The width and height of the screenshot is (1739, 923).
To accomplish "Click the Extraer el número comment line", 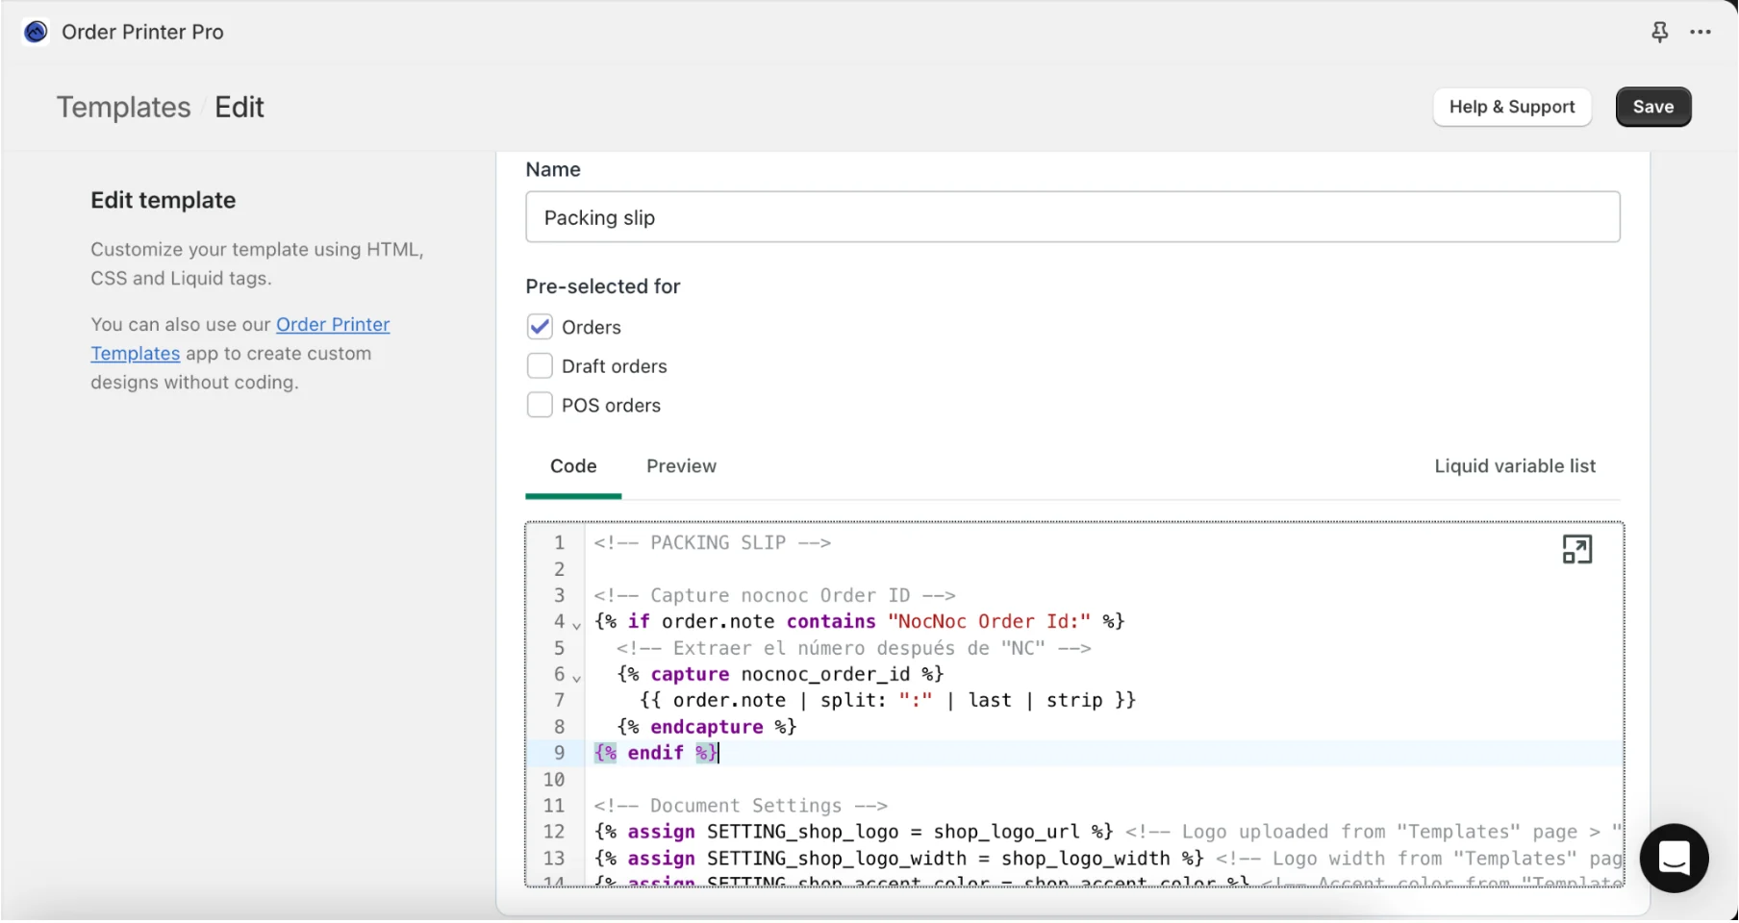I will [x=853, y=648].
